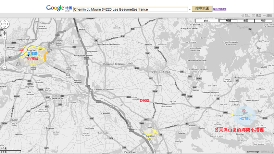Click the zoom slider handle
Viewport: 274px width, 154px height.
(x=5, y=49)
